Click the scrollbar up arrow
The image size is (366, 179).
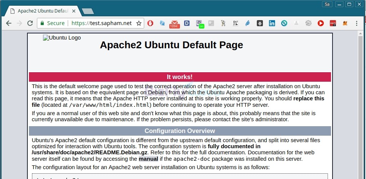360,33
